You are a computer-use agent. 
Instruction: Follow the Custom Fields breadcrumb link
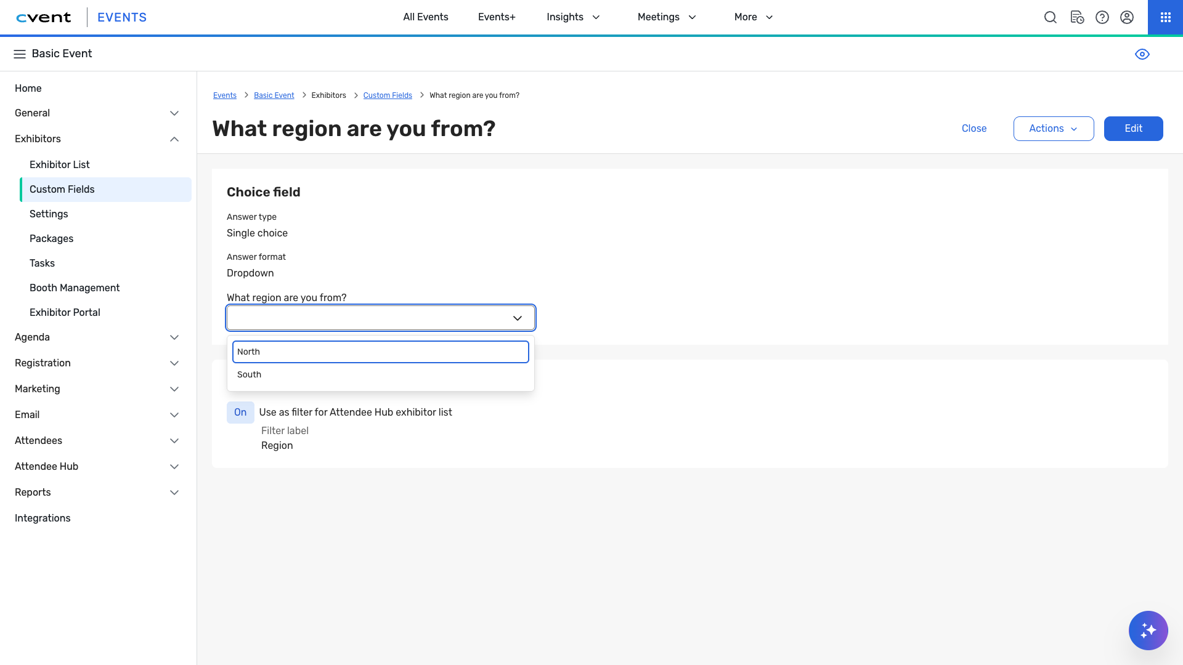pyautogui.click(x=388, y=95)
